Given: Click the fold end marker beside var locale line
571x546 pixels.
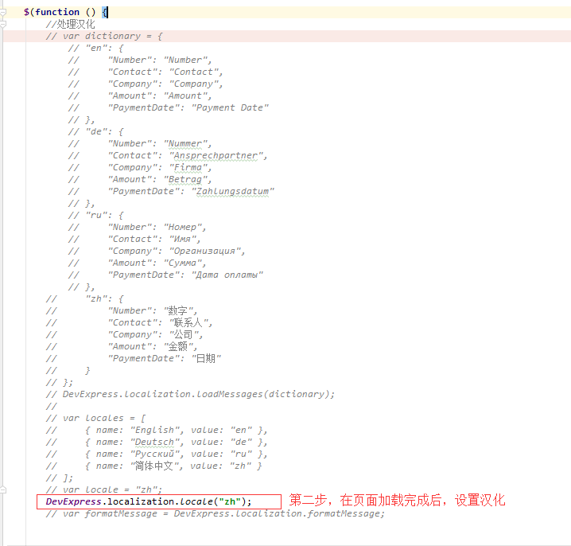Looking at the screenshot, I should click(x=3, y=489).
